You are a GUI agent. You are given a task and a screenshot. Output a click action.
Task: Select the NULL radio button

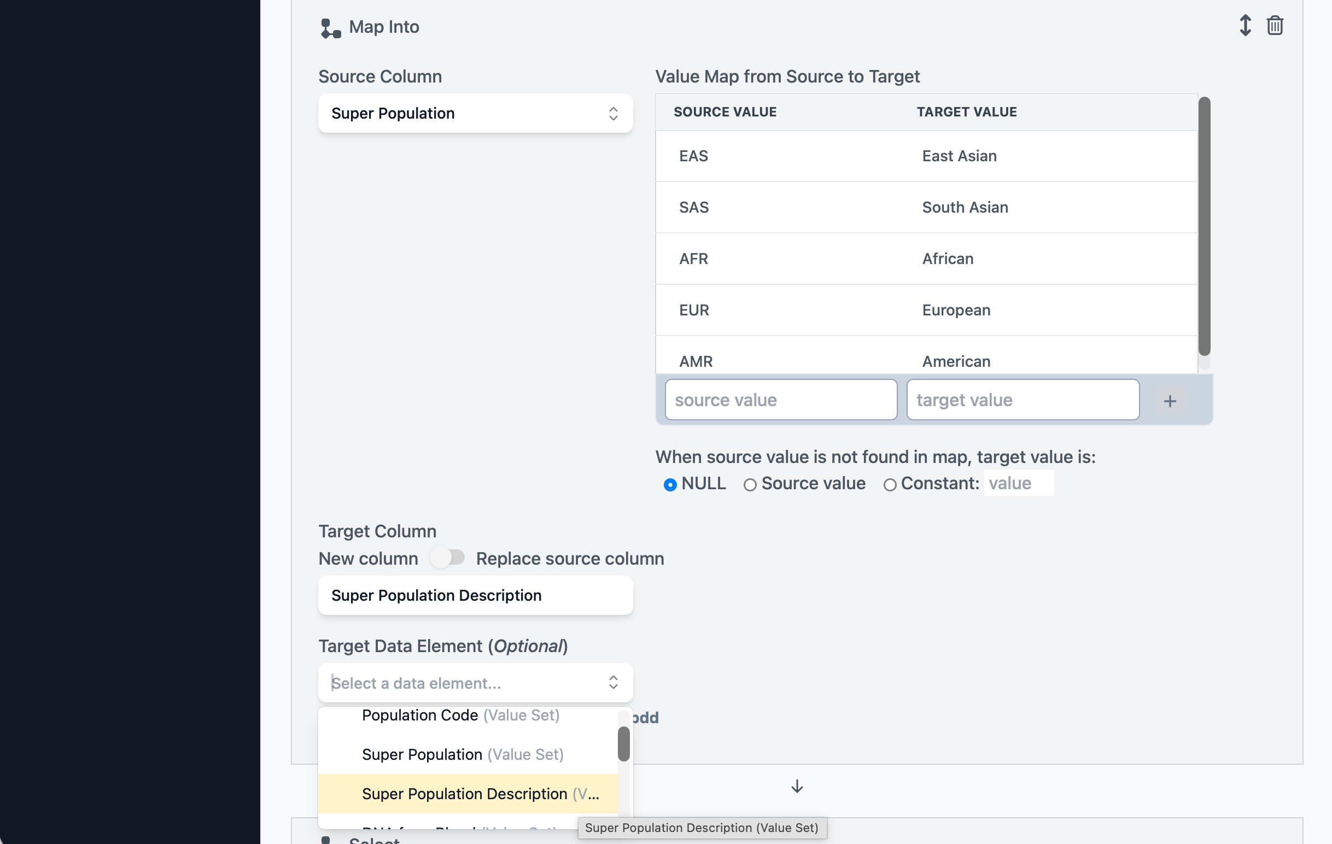670,484
